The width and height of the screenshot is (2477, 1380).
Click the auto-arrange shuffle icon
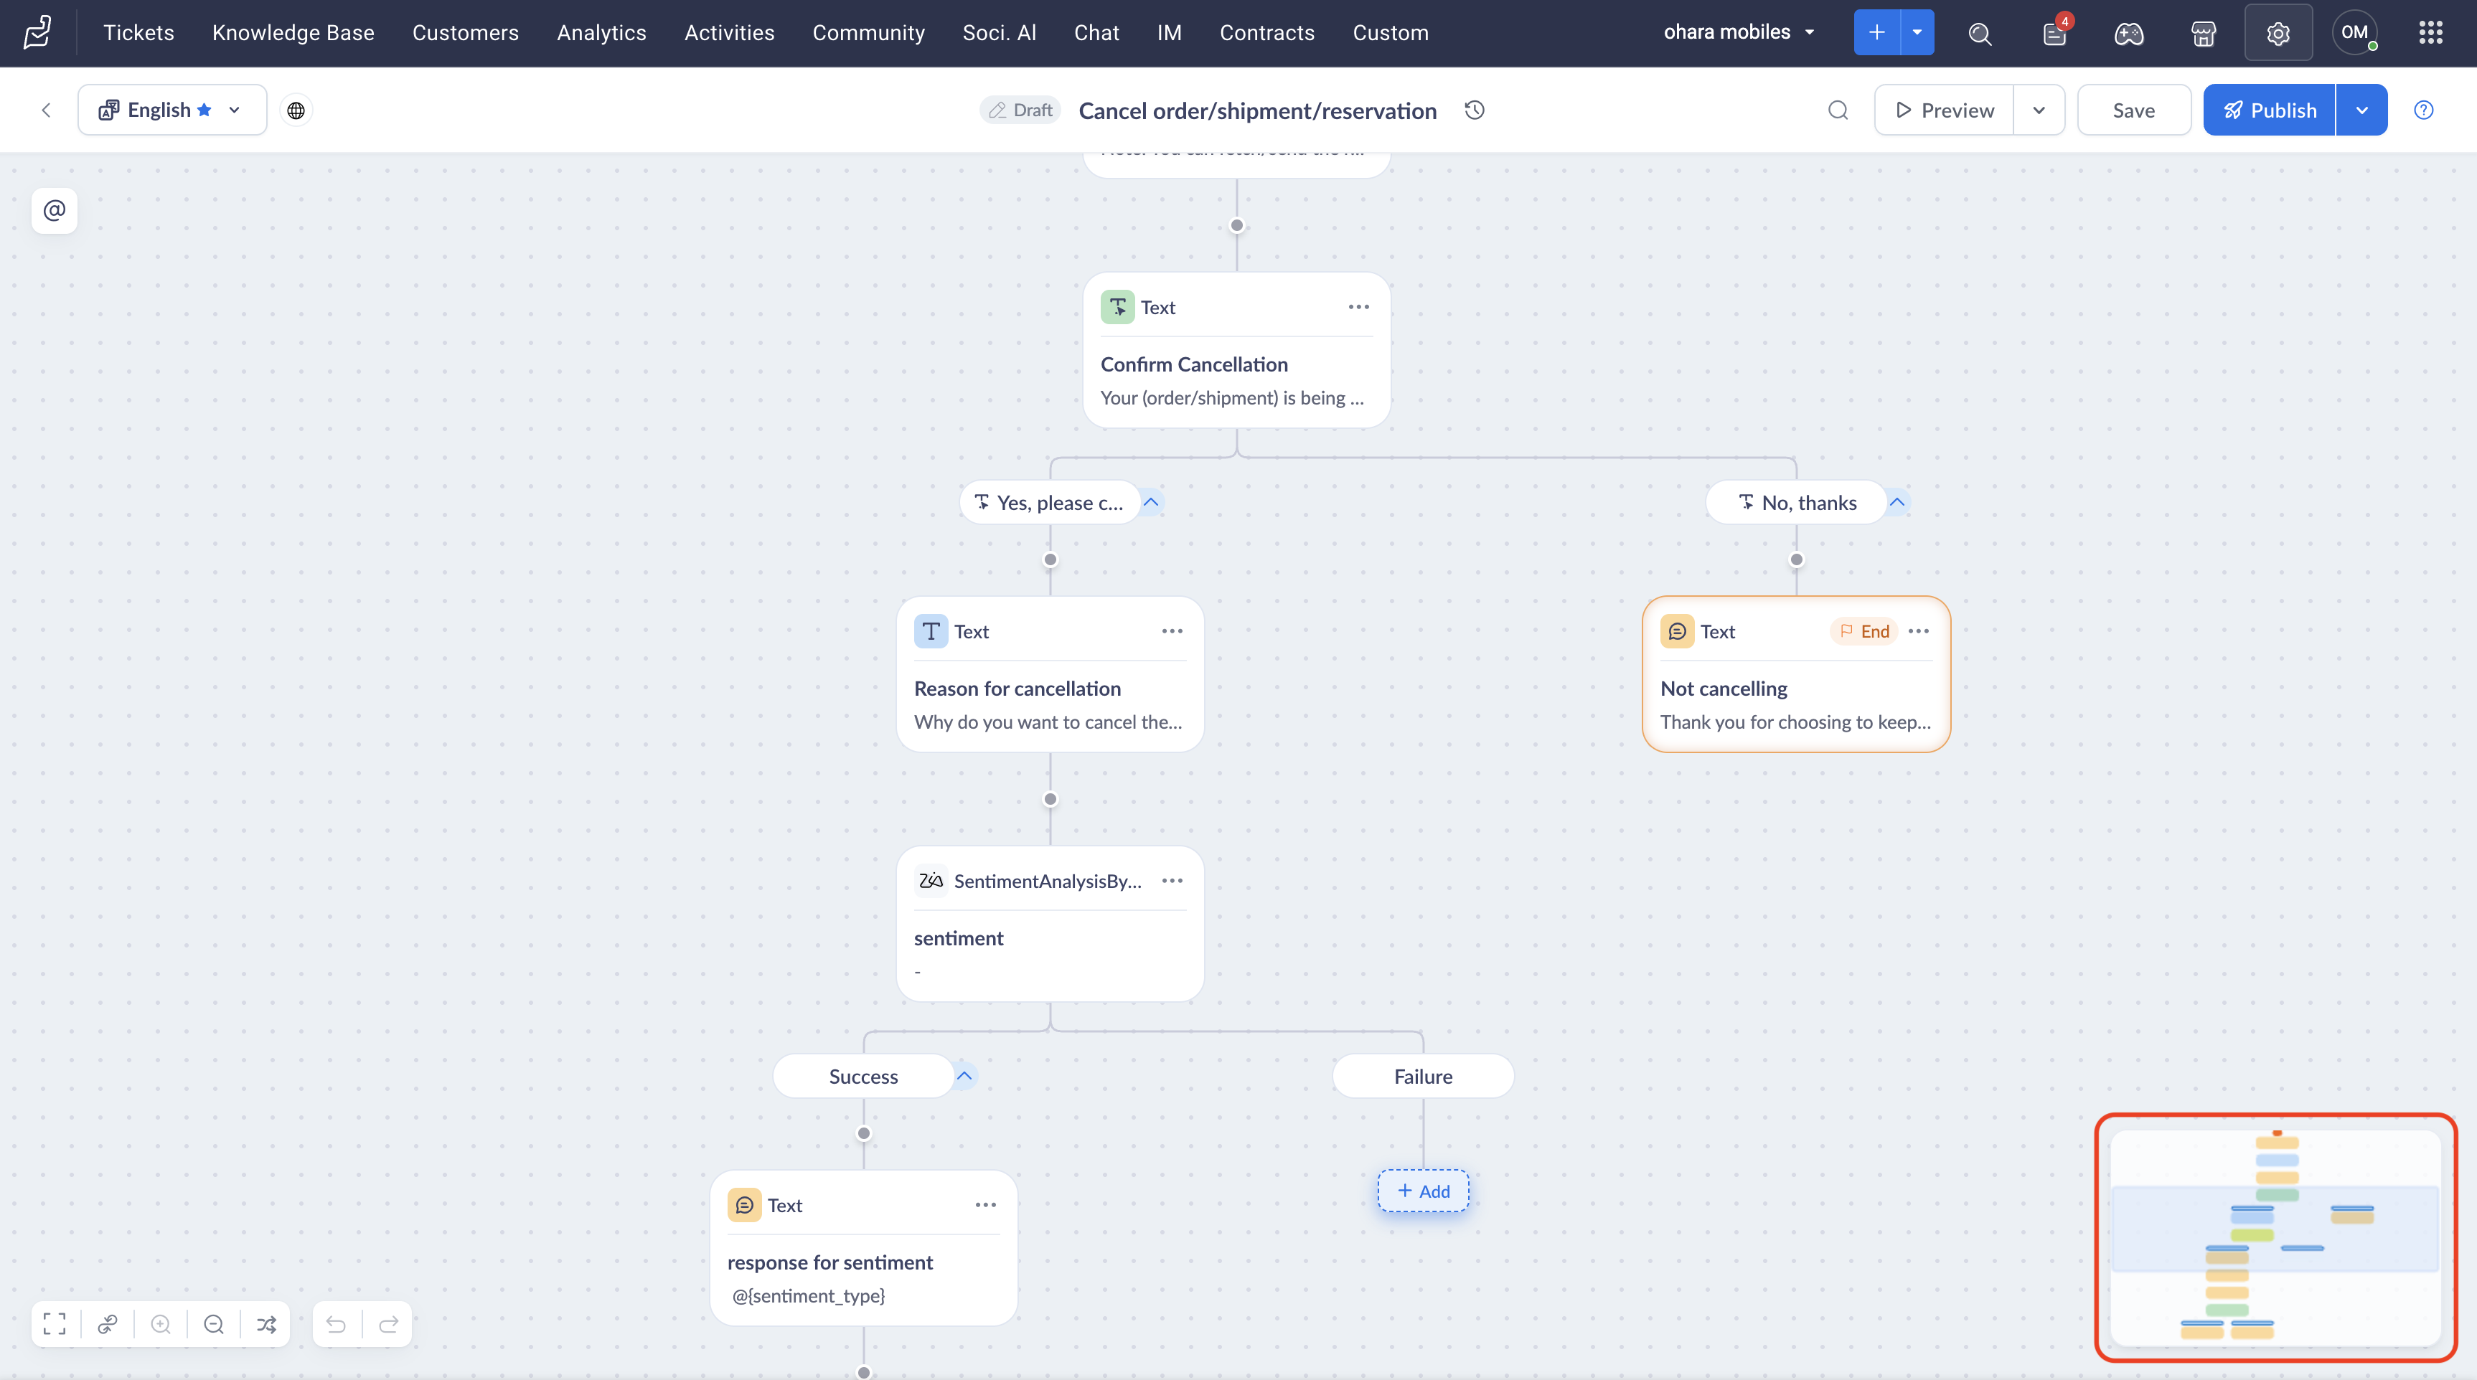click(x=266, y=1324)
